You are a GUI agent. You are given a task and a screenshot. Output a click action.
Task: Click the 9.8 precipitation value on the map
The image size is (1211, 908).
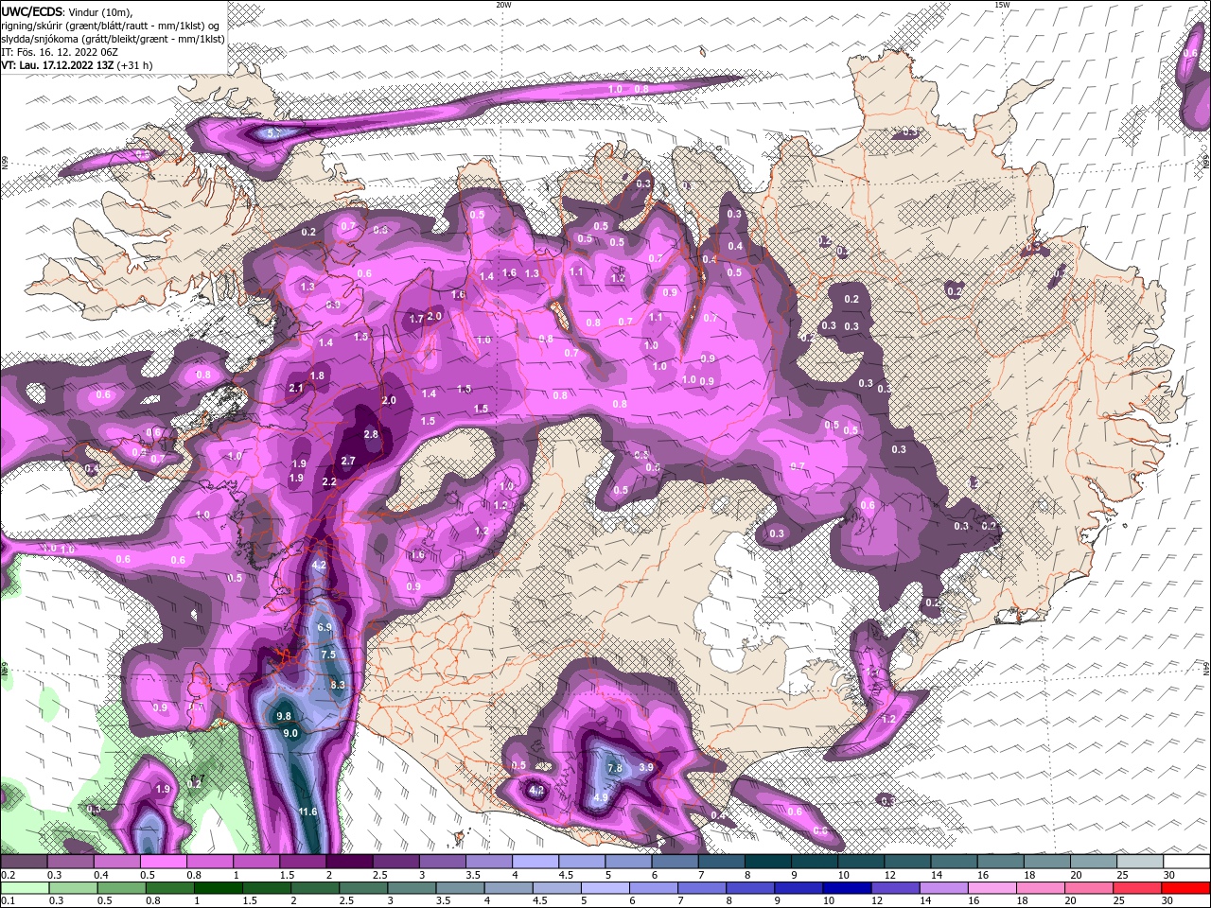pos(284,717)
